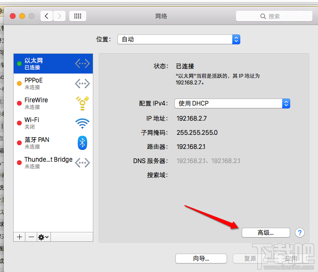Remove selected service with minus button
The height and width of the screenshot is (272, 318).
(x=31, y=237)
